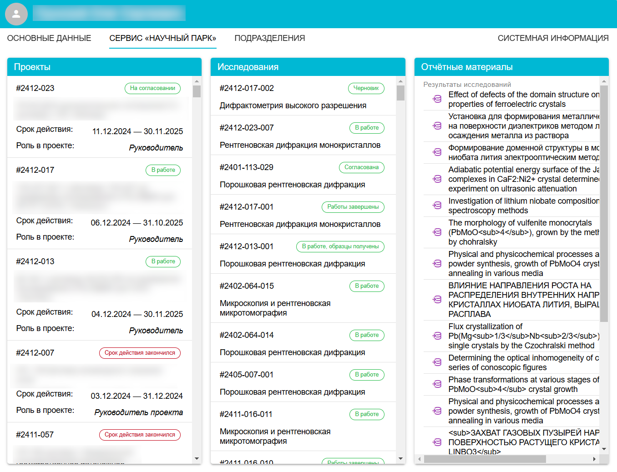Click the icon next to 'Investigation of lithium niobate composition'
Image resolution: width=617 pixels, height=472 pixels.
[x=437, y=205]
